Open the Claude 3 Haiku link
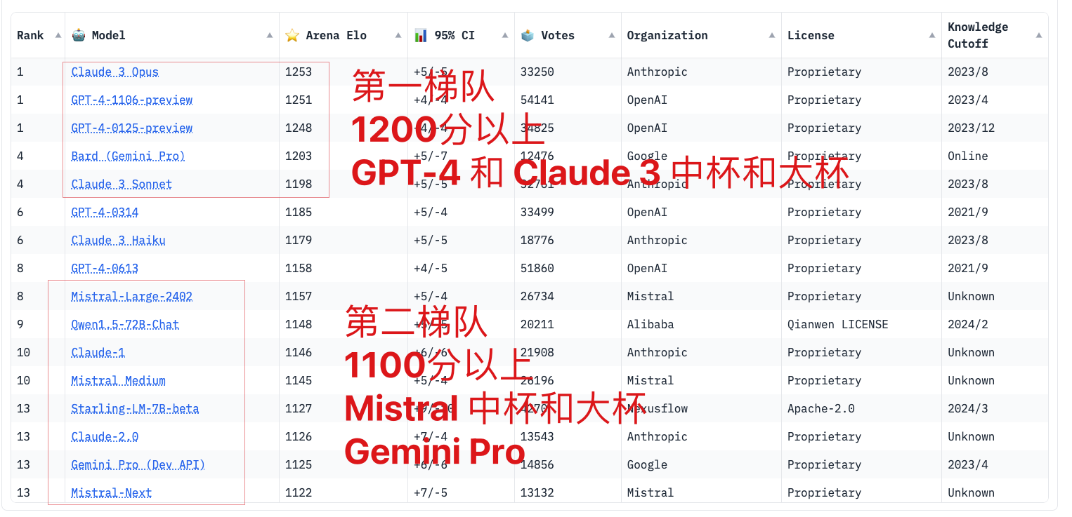 click(119, 240)
